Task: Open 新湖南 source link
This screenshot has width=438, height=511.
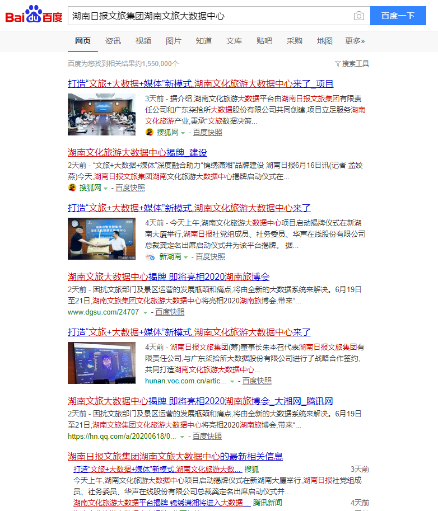Action: (x=170, y=256)
